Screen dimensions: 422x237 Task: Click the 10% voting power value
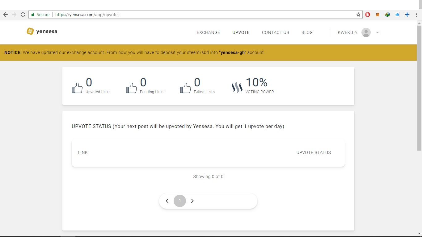pos(256,82)
